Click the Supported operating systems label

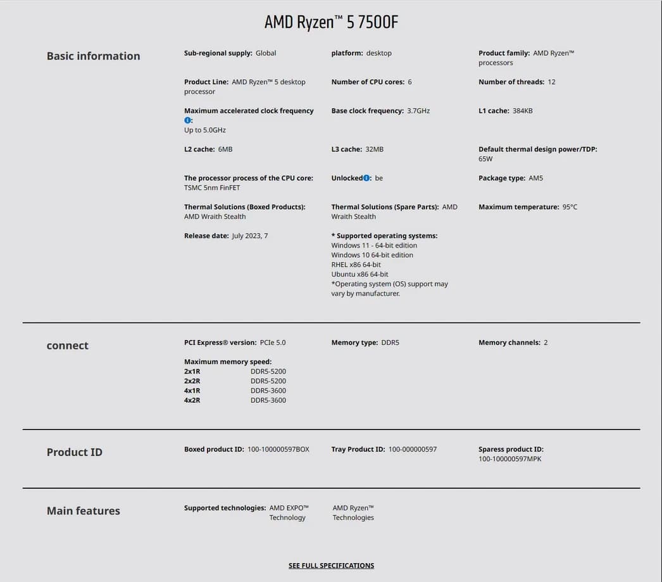click(x=384, y=236)
